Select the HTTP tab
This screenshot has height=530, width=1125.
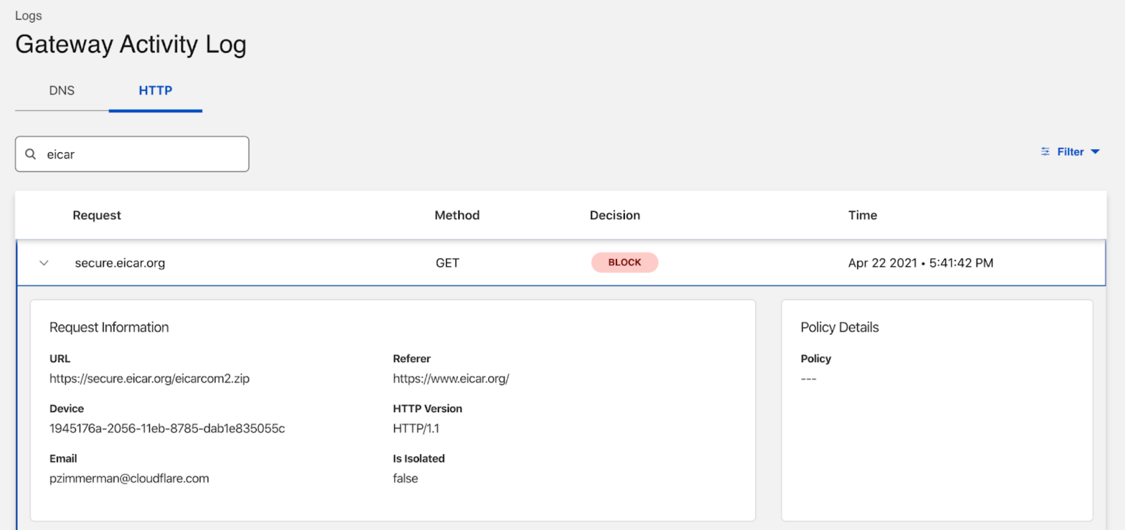(155, 90)
